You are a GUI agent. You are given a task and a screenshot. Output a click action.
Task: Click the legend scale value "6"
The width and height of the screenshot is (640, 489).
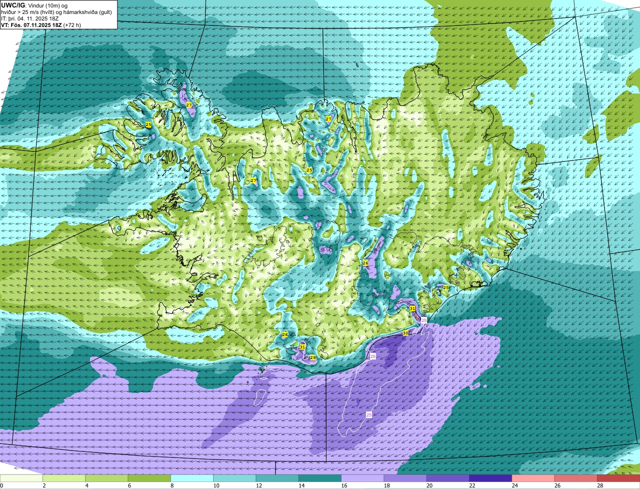click(x=128, y=485)
